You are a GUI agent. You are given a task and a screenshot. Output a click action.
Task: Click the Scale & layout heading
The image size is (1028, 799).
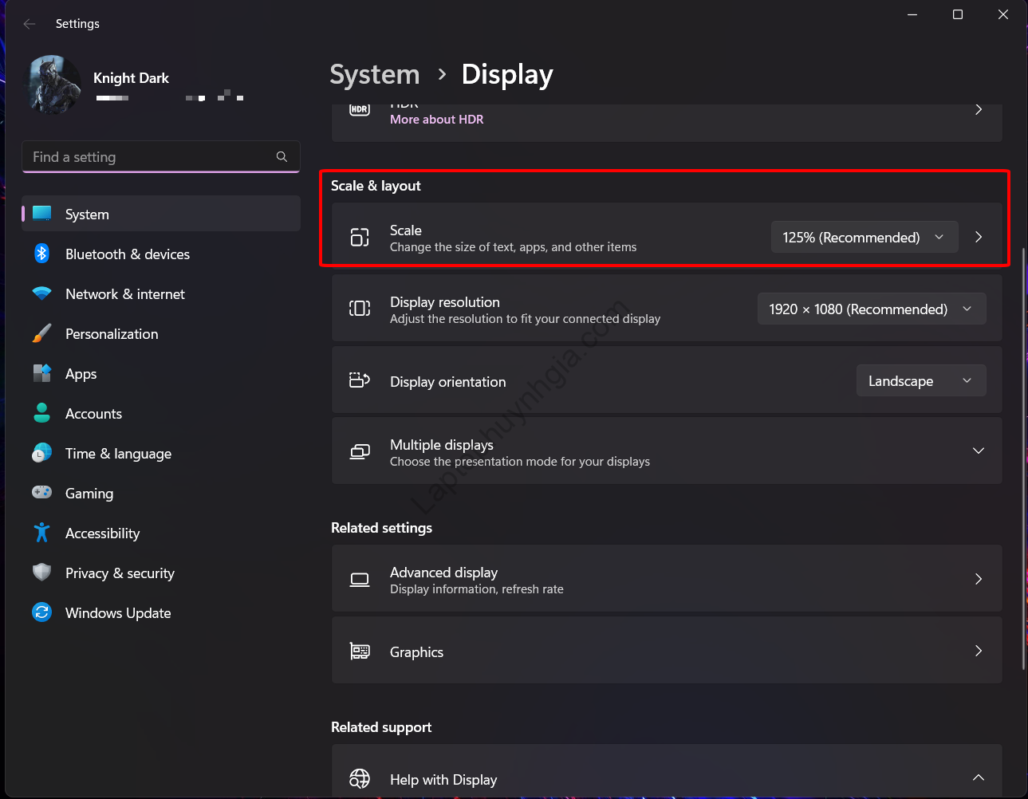point(376,186)
